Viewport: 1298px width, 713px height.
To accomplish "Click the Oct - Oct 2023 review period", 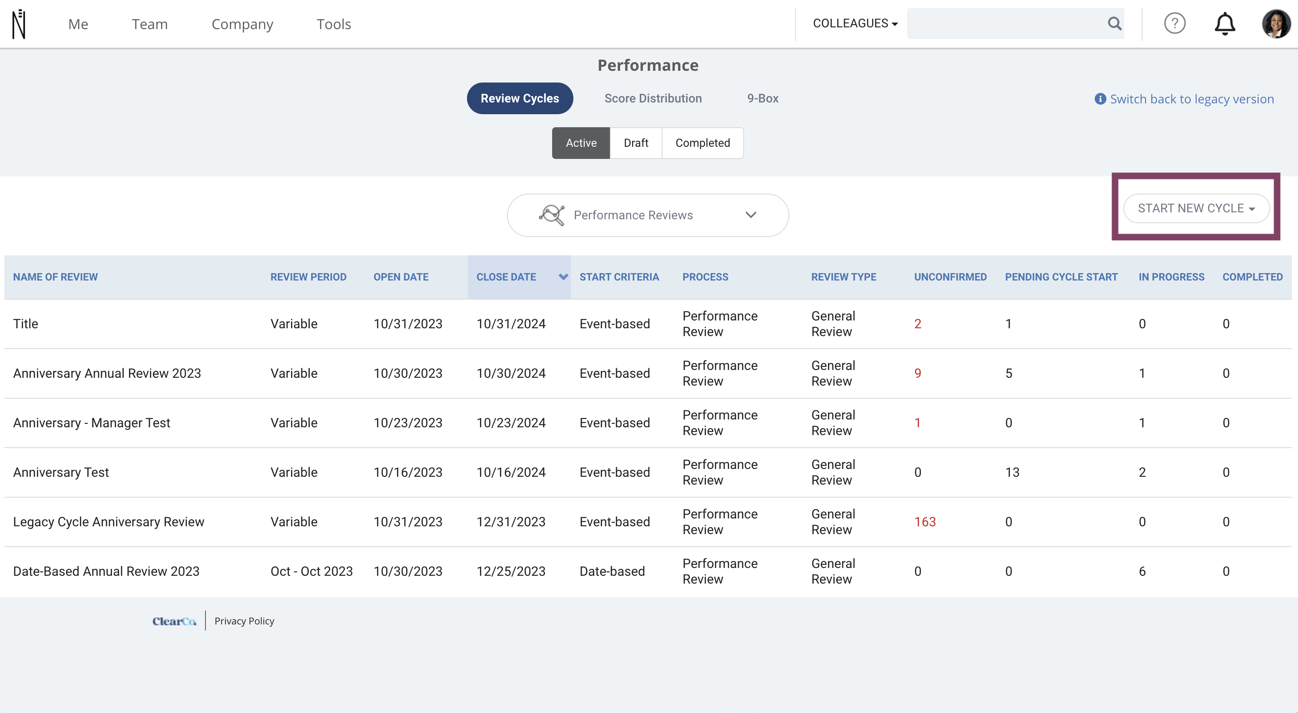I will coord(311,571).
